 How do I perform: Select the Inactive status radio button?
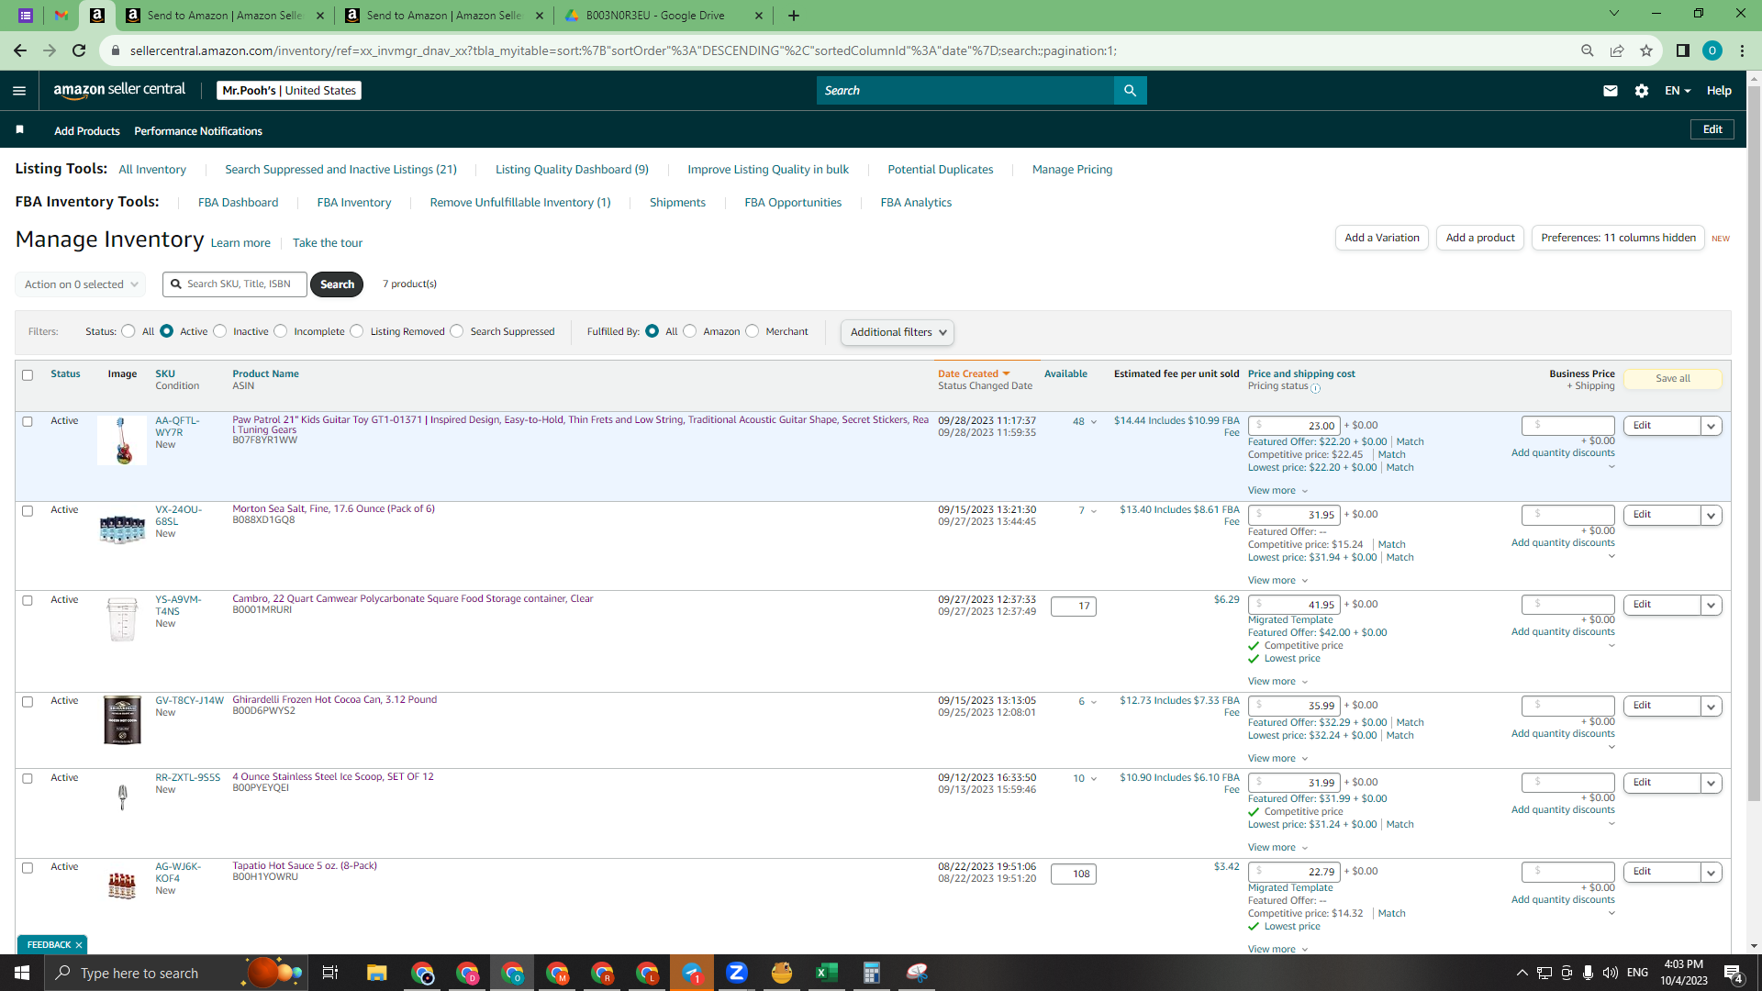[220, 331]
